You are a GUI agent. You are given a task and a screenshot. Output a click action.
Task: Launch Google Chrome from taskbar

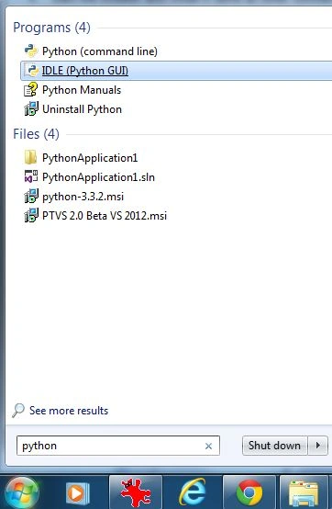click(x=249, y=493)
